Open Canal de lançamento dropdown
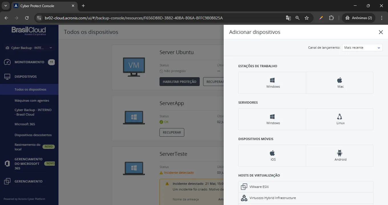The image size is (388, 205). click(362, 48)
